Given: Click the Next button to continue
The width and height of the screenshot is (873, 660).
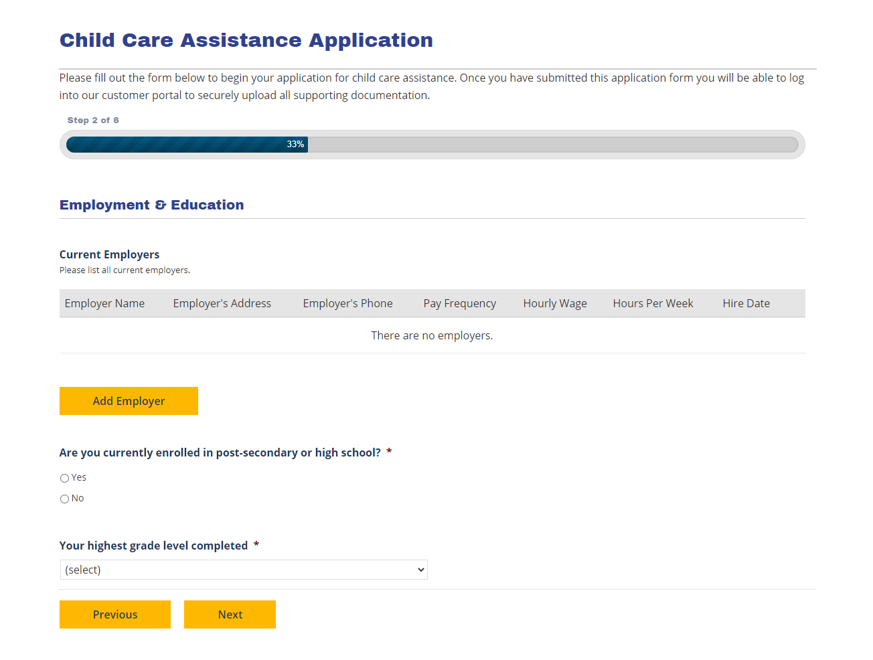Looking at the screenshot, I should pyautogui.click(x=230, y=614).
